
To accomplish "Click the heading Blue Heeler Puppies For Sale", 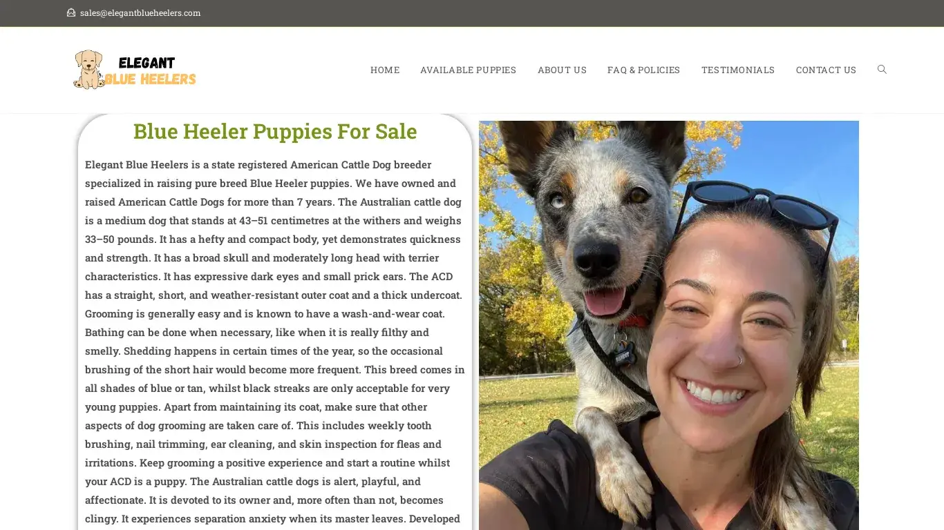I will 275,131.
